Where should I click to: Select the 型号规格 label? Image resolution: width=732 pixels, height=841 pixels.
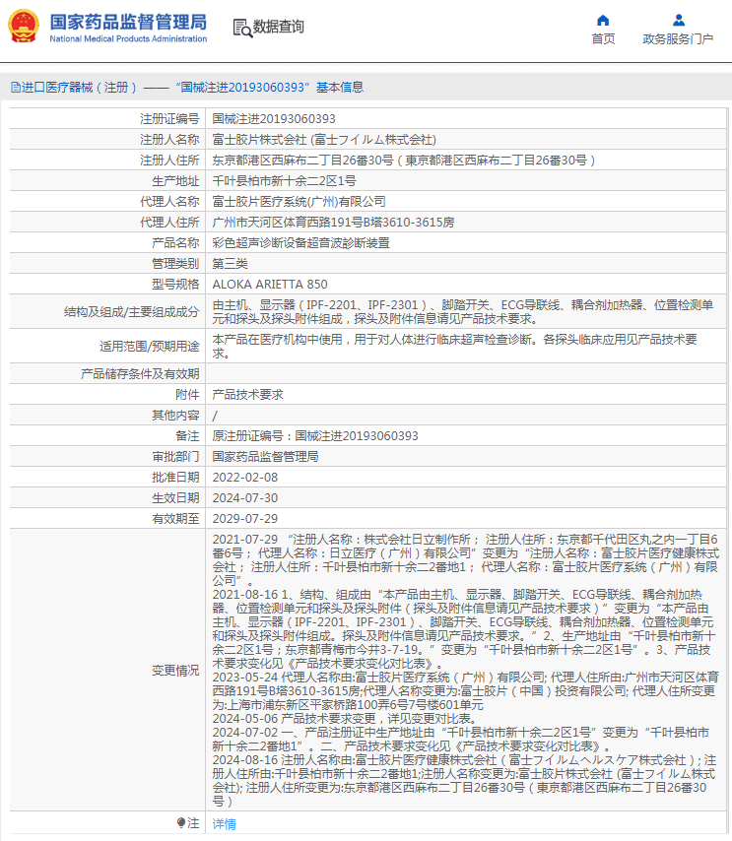[x=175, y=285]
